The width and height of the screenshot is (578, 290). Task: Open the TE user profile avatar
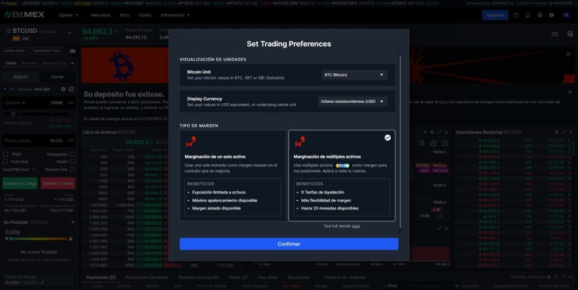pyautogui.click(x=566, y=15)
